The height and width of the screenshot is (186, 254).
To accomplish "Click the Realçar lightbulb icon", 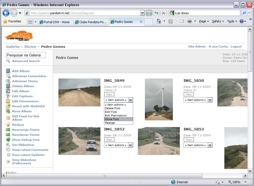I will (x=8, y=125).
